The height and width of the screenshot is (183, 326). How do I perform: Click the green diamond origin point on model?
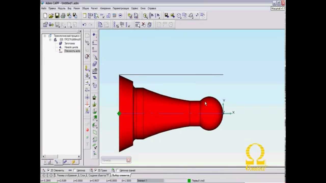point(119,113)
